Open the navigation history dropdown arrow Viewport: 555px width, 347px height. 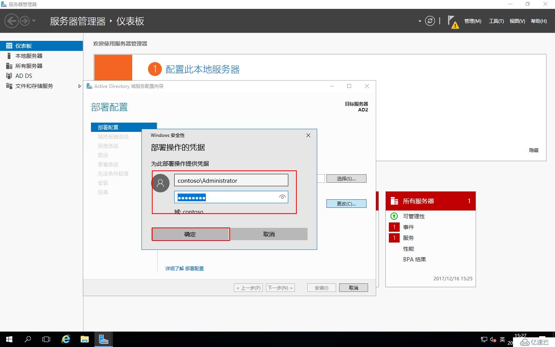(34, 21)
